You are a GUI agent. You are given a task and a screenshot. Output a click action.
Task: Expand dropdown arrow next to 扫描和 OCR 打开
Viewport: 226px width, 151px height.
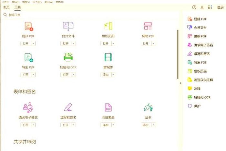click(73, 75)
